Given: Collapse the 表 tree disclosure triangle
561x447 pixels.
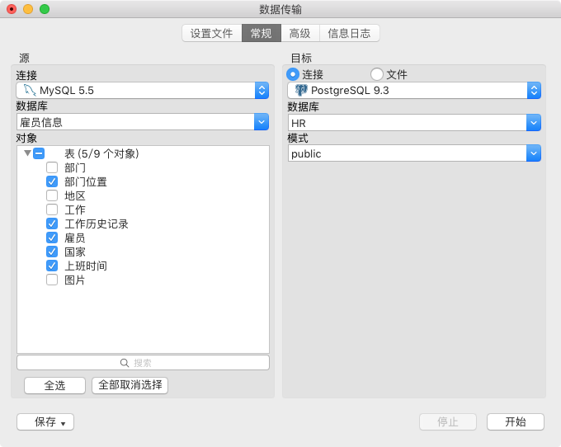Looking at the screenshot, I should coord(27,153).
